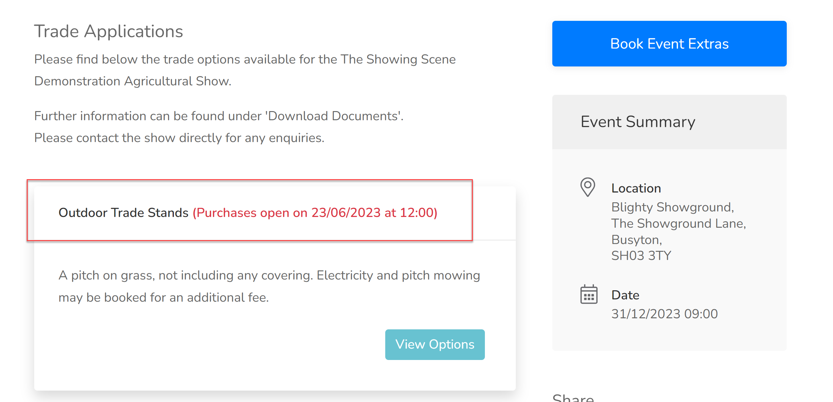Click the pitch on grass description text

point(269,286)
